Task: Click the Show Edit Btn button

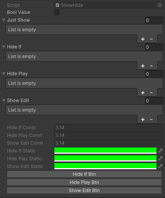Action: click(x=84, y=191)
